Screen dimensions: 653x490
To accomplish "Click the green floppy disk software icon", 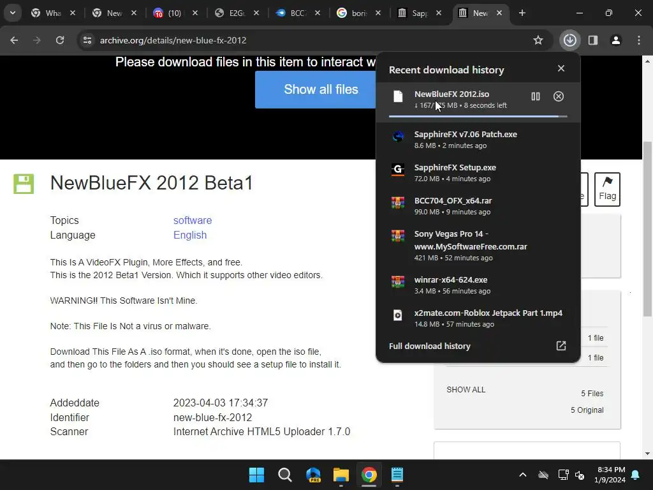I will pos(24,184).
